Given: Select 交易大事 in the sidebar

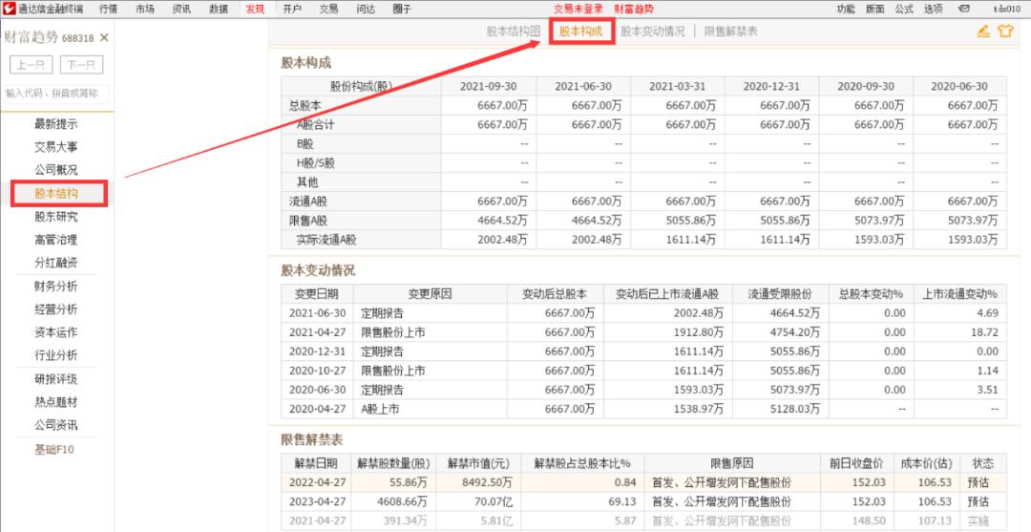Looking at the screenshot, I should (56, 147).
